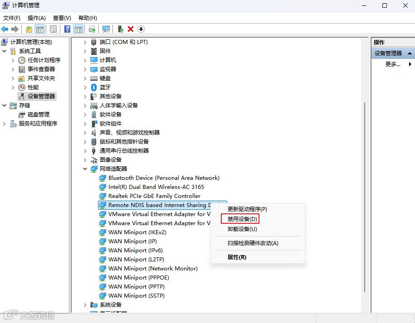
Task: Click the Scan for hardware changes monitor icon
Action: click(106, 29)
